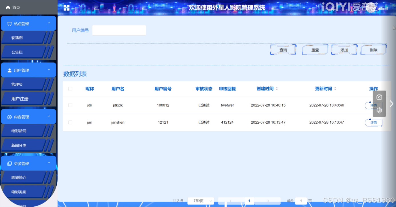Click the 数据列表 heading
Viewport: 396px width, 207px height.
(x=75, y=74)
